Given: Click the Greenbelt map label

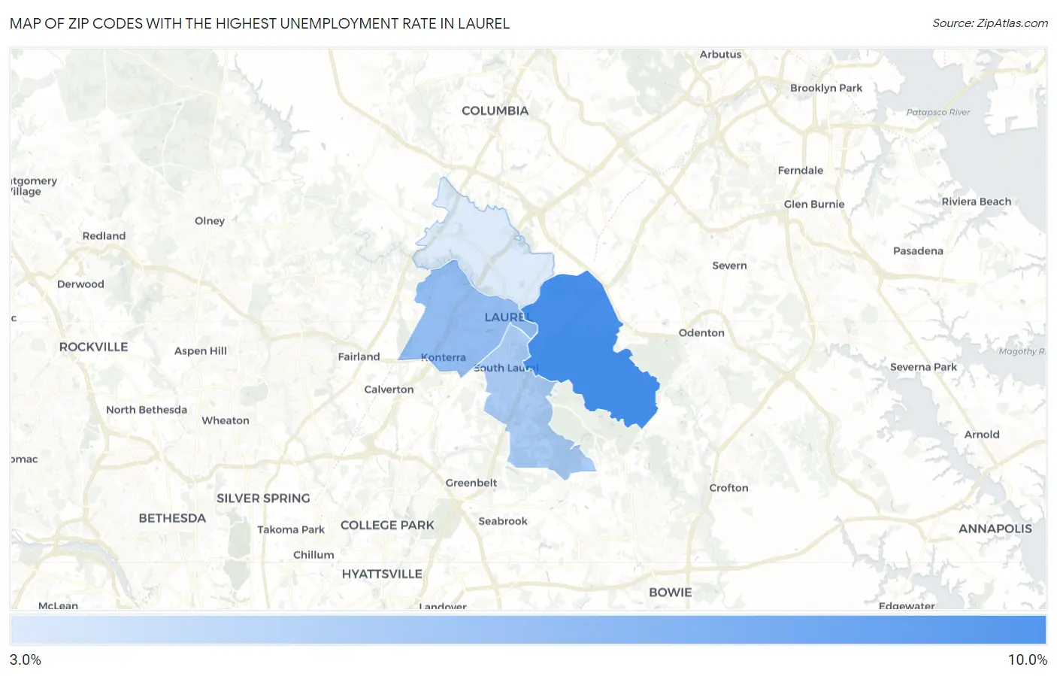Looking at the screenshot, I should 471,483.
